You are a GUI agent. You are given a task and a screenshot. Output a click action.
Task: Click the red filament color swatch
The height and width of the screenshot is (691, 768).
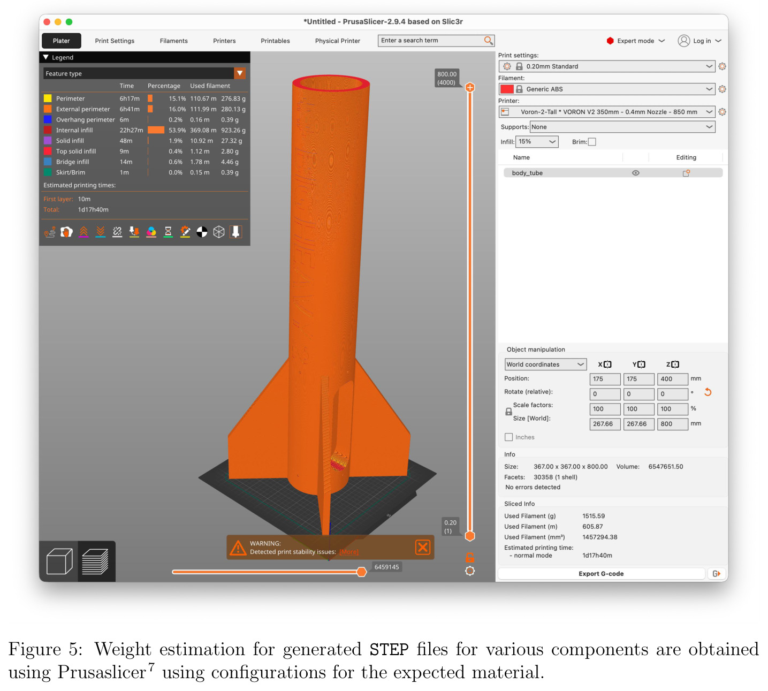click(507, 89)
